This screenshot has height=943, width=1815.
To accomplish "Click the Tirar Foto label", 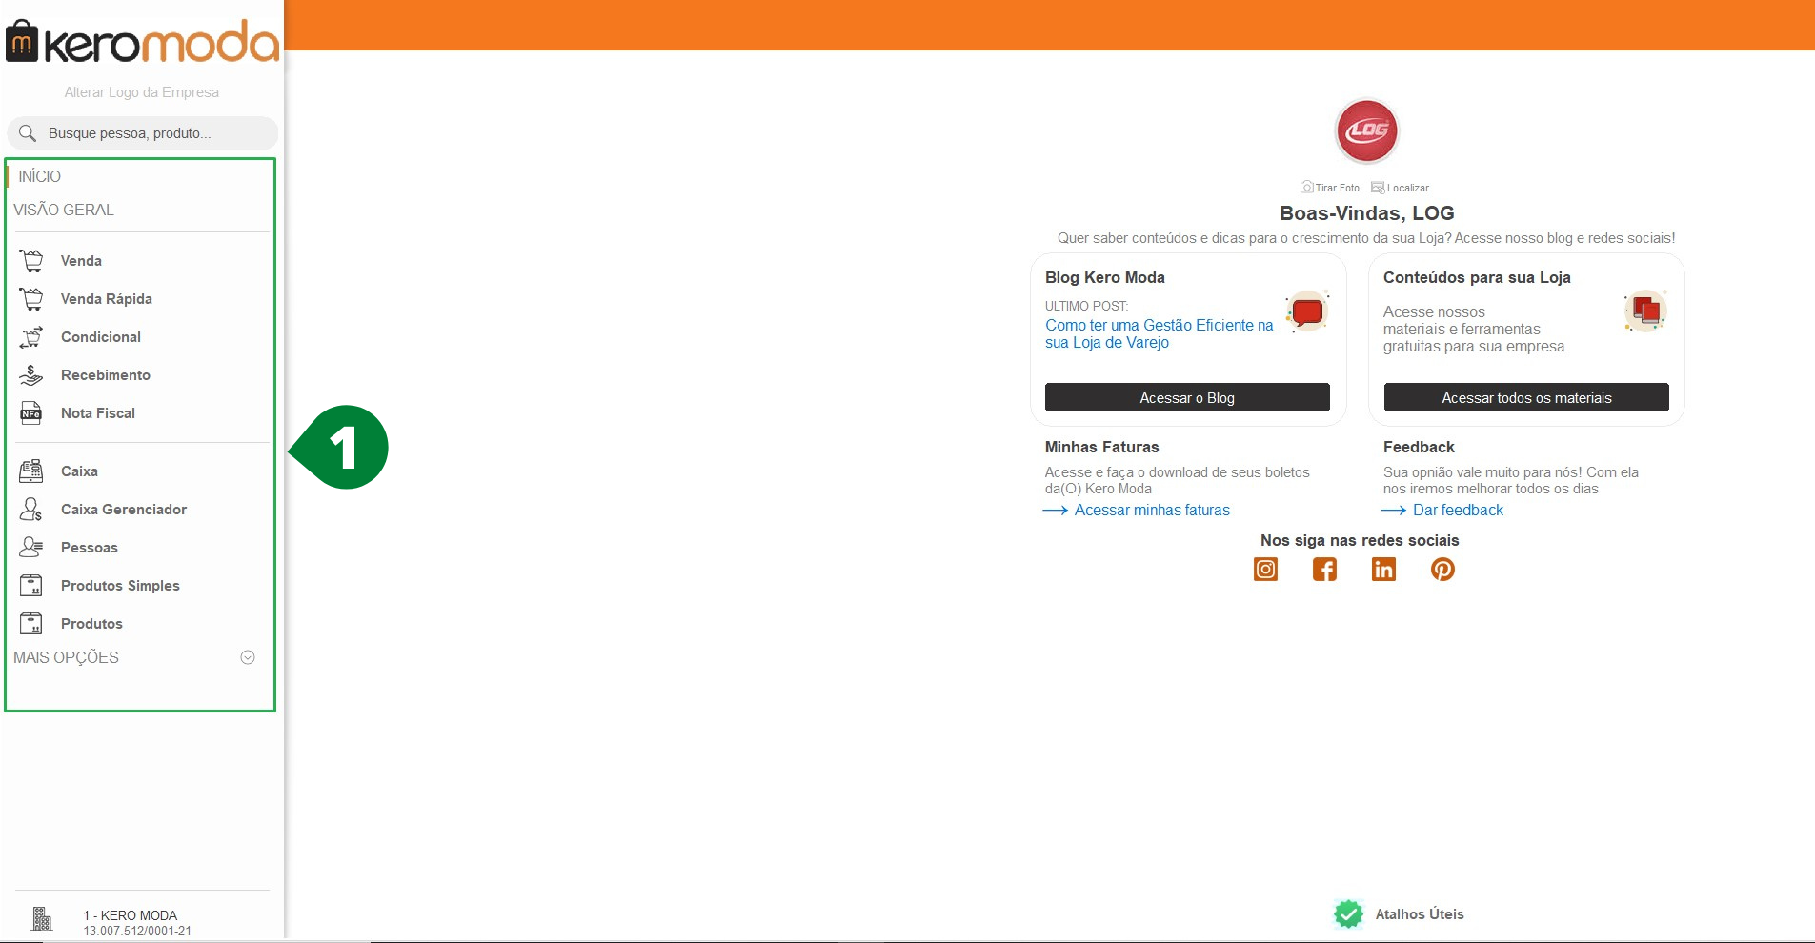I will click(1338, 188).
